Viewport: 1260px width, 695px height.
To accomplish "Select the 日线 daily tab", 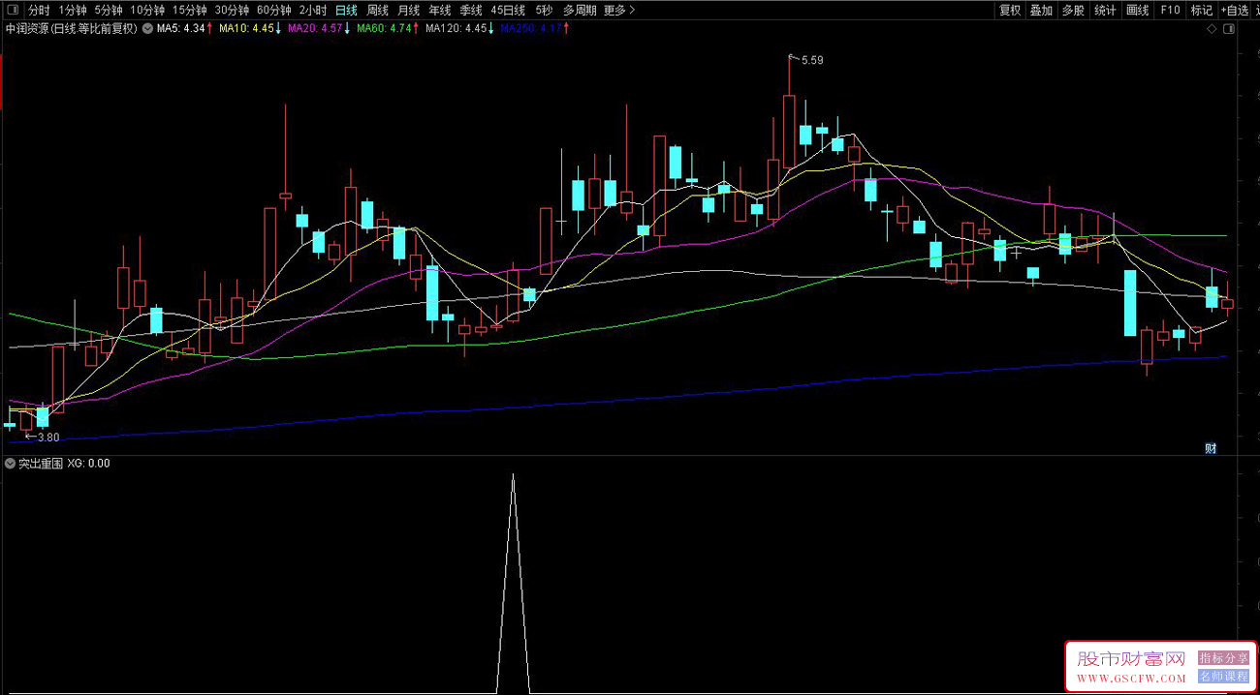I will pyautogui.click(x=346, y=10).
